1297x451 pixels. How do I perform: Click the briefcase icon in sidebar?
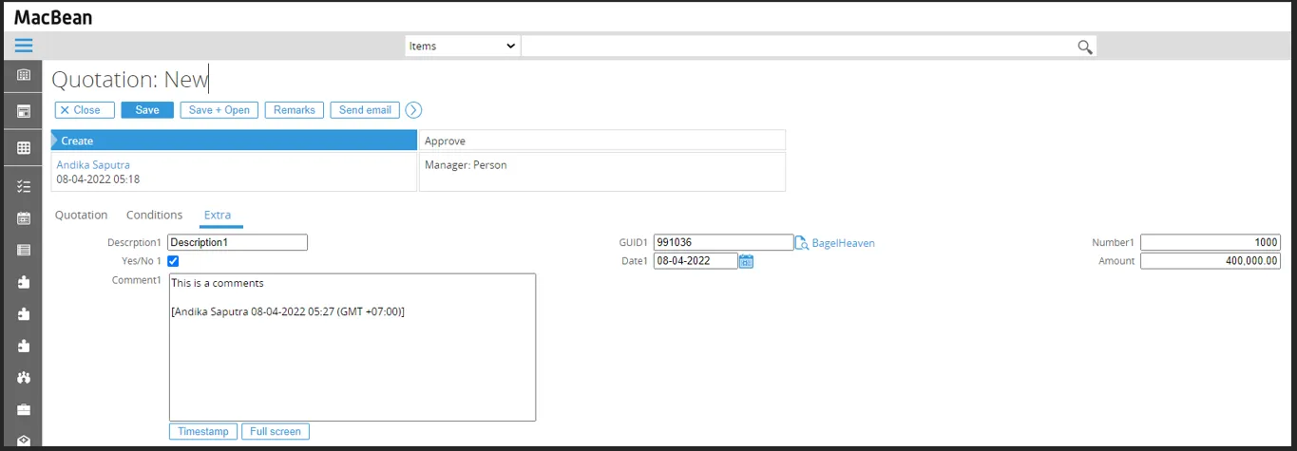coord(24,409)
